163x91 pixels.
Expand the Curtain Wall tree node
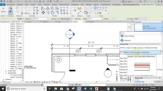point(6,71)
